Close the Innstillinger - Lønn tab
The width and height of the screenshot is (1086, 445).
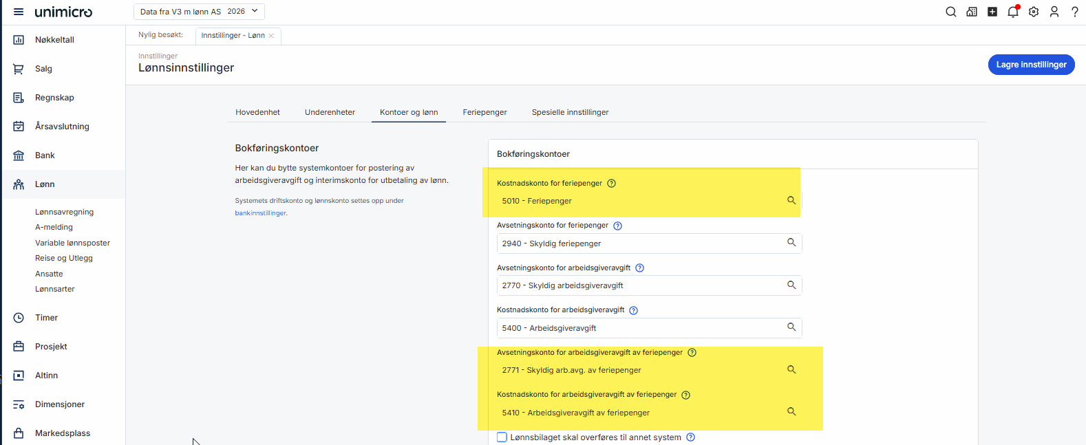coord(271,36)
